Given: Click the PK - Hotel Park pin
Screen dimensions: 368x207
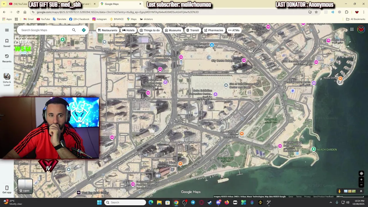Looking at the screenshot, I should (x=242, y=133).
